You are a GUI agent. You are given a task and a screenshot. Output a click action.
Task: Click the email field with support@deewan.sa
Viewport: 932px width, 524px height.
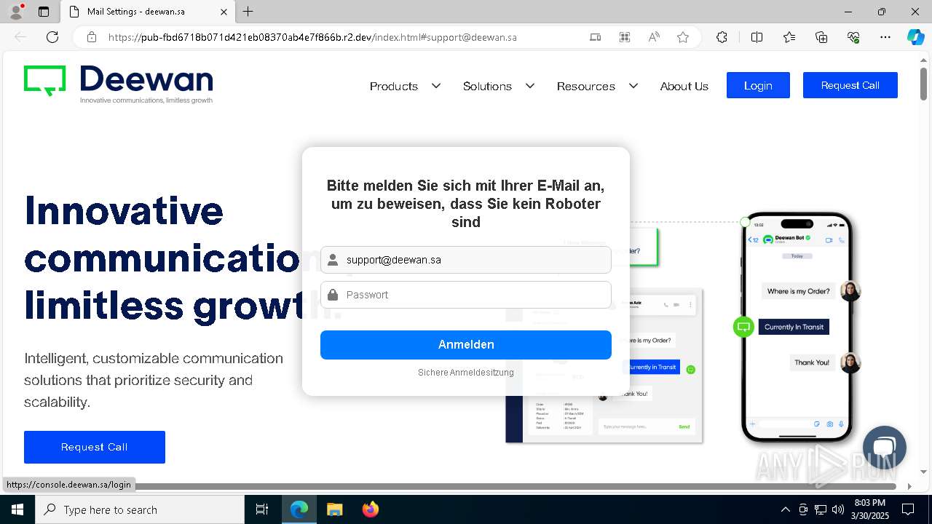466,260
